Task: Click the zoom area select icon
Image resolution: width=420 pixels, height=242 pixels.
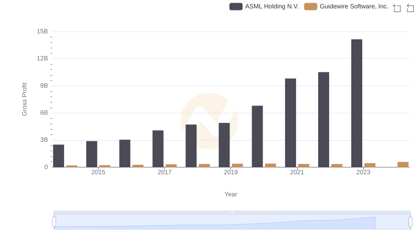Action: point(397,8)
